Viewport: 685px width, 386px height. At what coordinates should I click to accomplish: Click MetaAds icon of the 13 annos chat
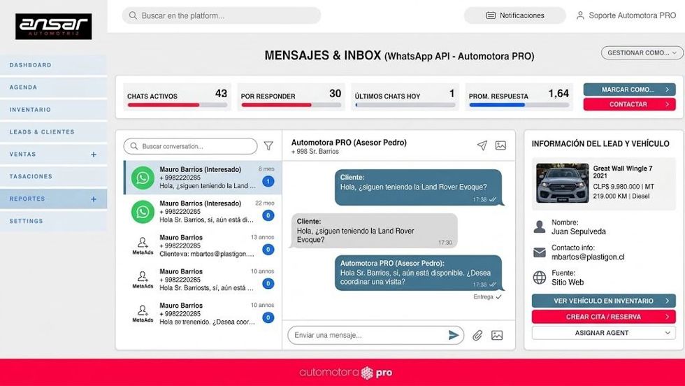[143, 245]
